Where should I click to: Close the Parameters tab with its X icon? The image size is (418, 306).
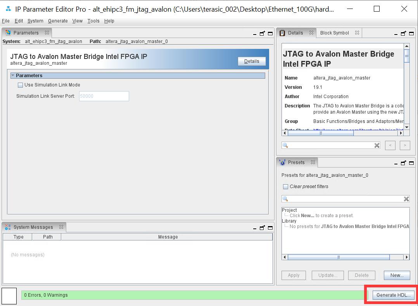click(x=47, y=33)
